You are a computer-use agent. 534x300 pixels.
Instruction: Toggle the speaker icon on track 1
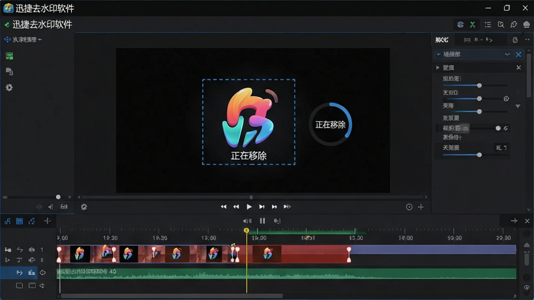32,249
